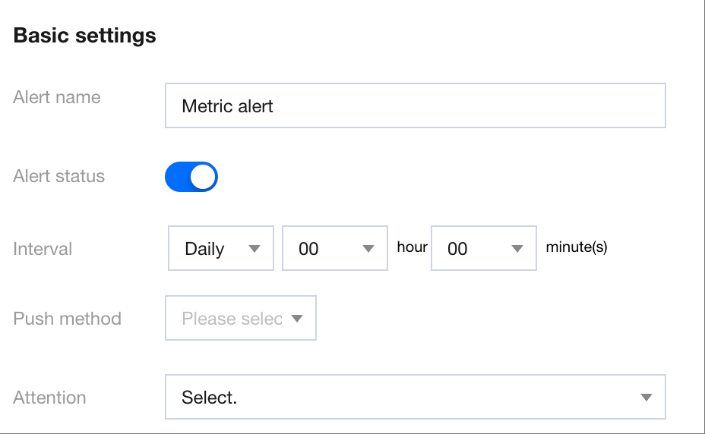Click the arrow icon in minutes box

click(x=518, y=249)
